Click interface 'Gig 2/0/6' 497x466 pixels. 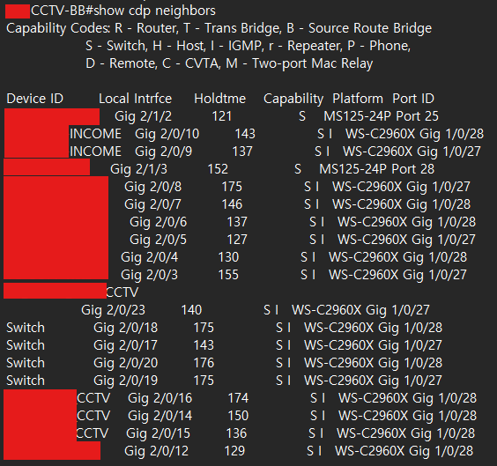tap(158, 222)
